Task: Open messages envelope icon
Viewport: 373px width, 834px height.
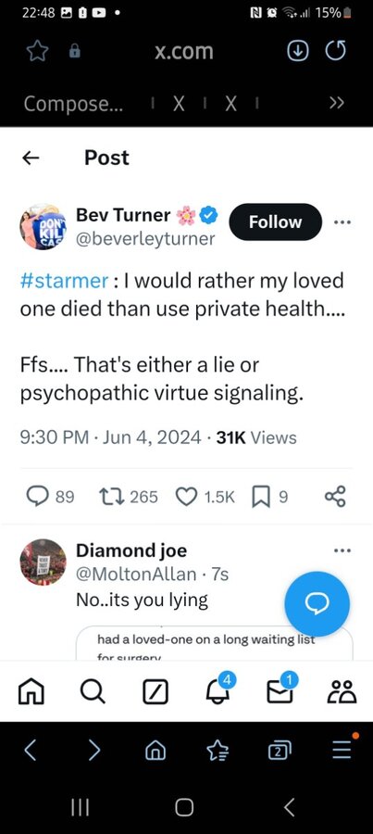Action: coord(280,691)
